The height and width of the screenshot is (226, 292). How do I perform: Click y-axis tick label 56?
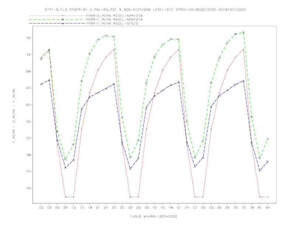(28, 121)
